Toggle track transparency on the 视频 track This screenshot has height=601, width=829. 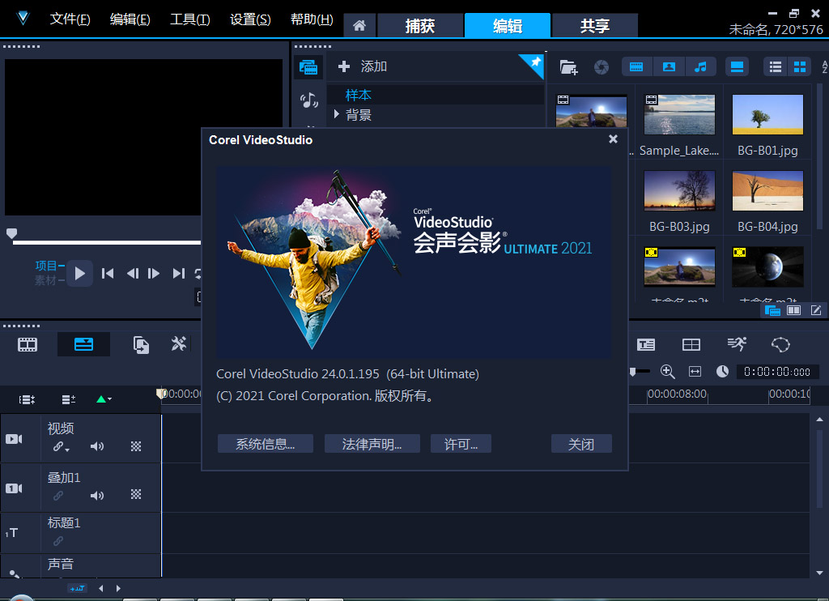[x=136, y=446]
